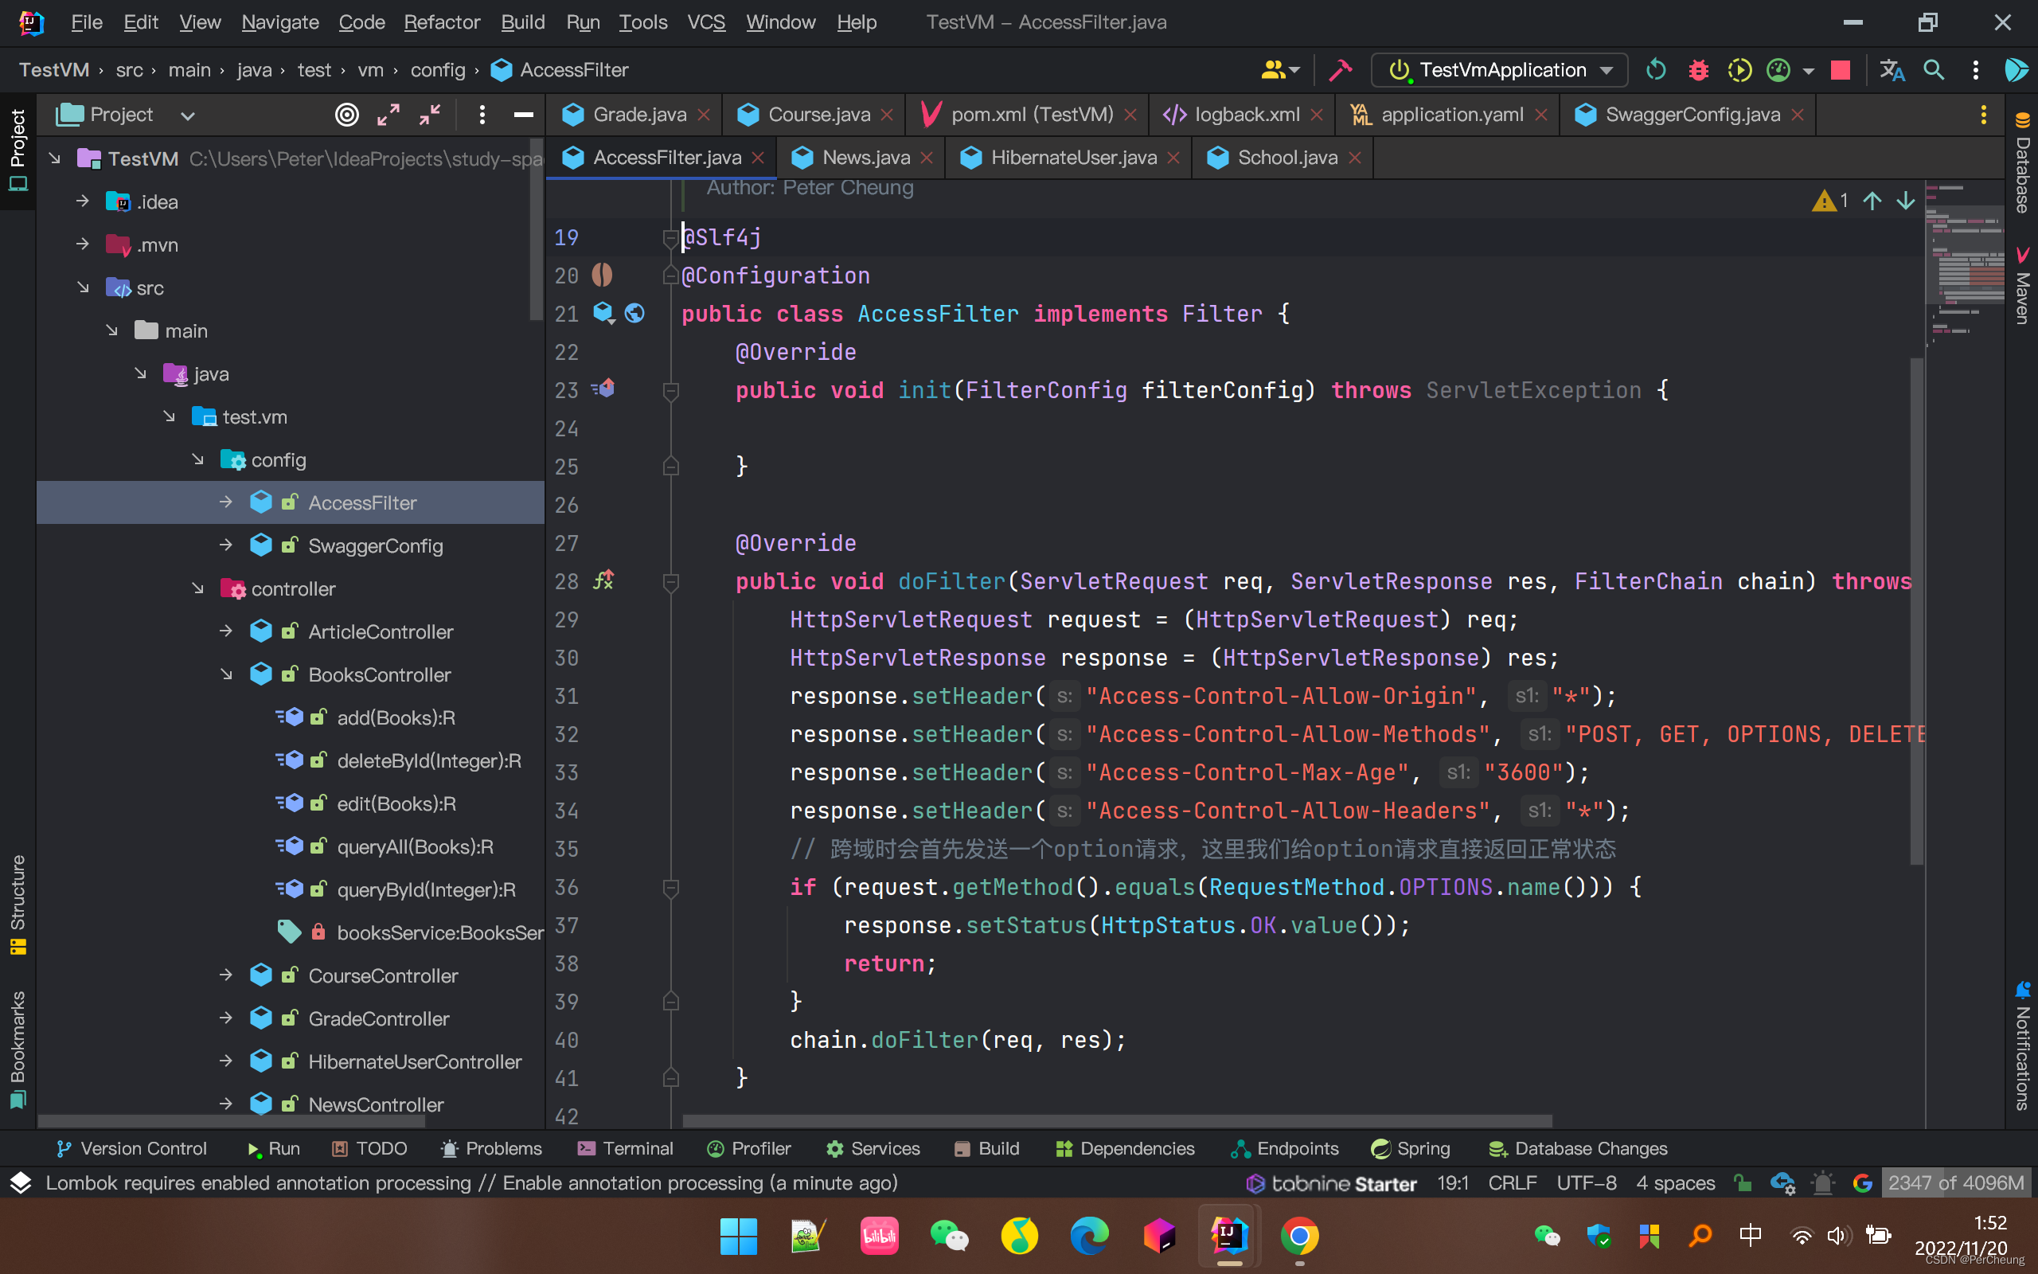Click the memory indicator showing 2347 of 4096M
Screen dimensions: 2038x1274
1954,1183
